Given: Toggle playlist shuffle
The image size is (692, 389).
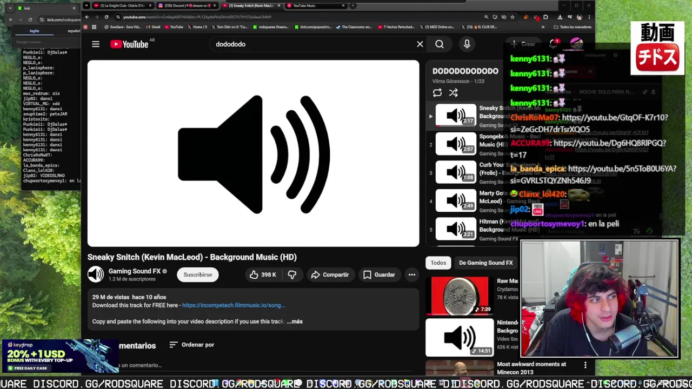Looking at the screenshot, I should [x=454, y=93].
